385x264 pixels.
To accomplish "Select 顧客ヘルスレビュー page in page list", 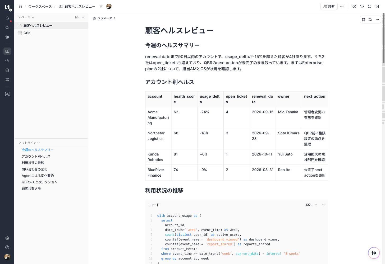I will [x=51, y=26].
